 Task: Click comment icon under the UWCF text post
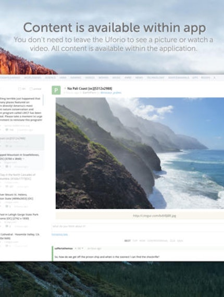pyautogui.click(x=7, y=130)
